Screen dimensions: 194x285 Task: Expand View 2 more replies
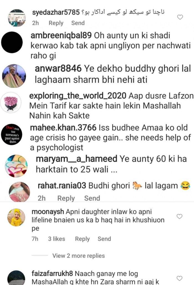pyautogui.click(x=79, y=255)
